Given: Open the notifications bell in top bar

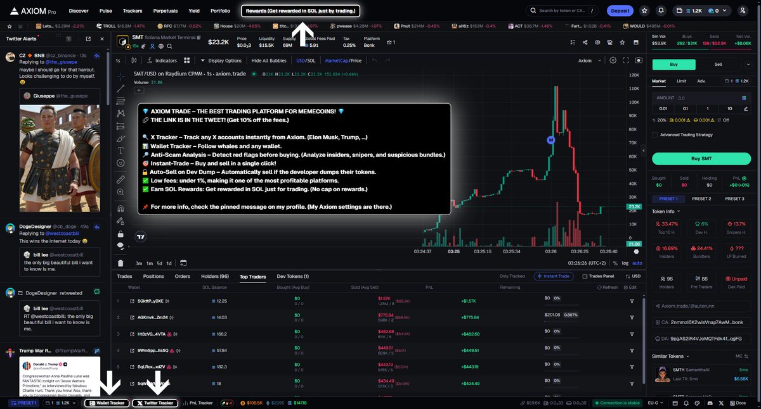Looking at the screenshot, I should [x=661, y=11].
